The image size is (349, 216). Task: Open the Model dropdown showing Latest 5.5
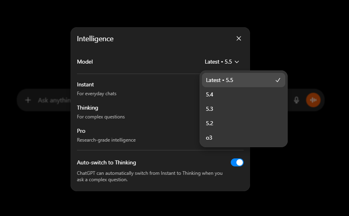(x=222, y=62)
